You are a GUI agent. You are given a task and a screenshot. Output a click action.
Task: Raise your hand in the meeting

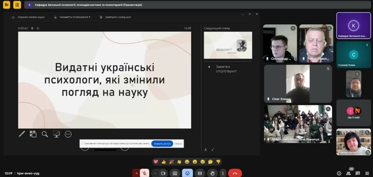[x=212, y=173]
